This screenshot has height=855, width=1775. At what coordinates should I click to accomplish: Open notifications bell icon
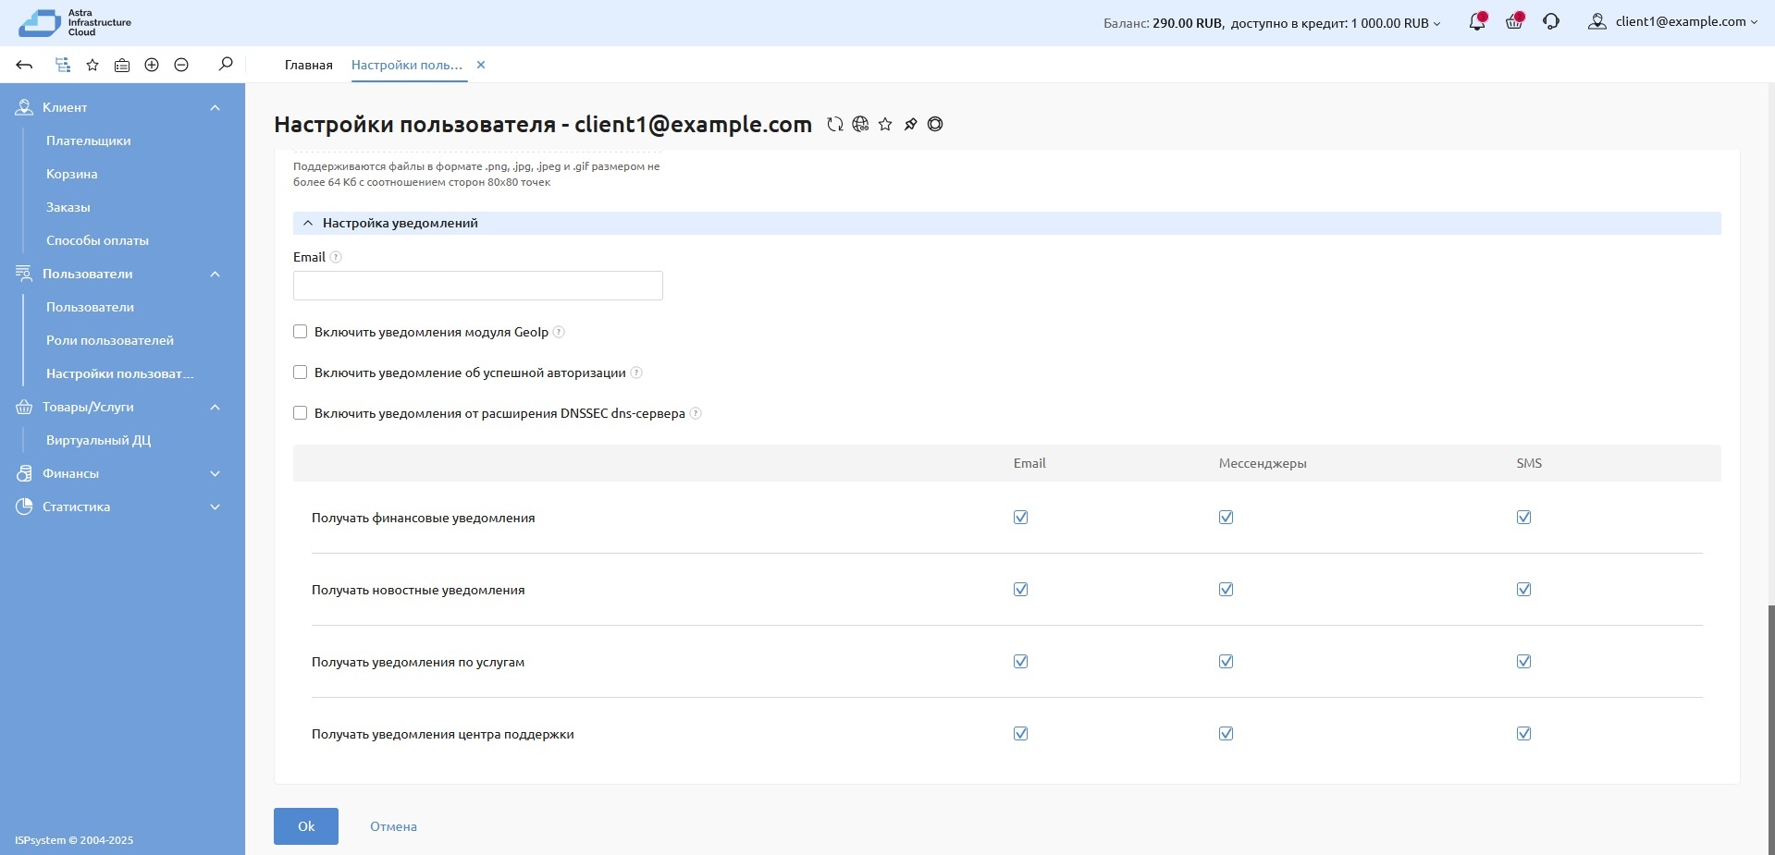[1477, 21]
